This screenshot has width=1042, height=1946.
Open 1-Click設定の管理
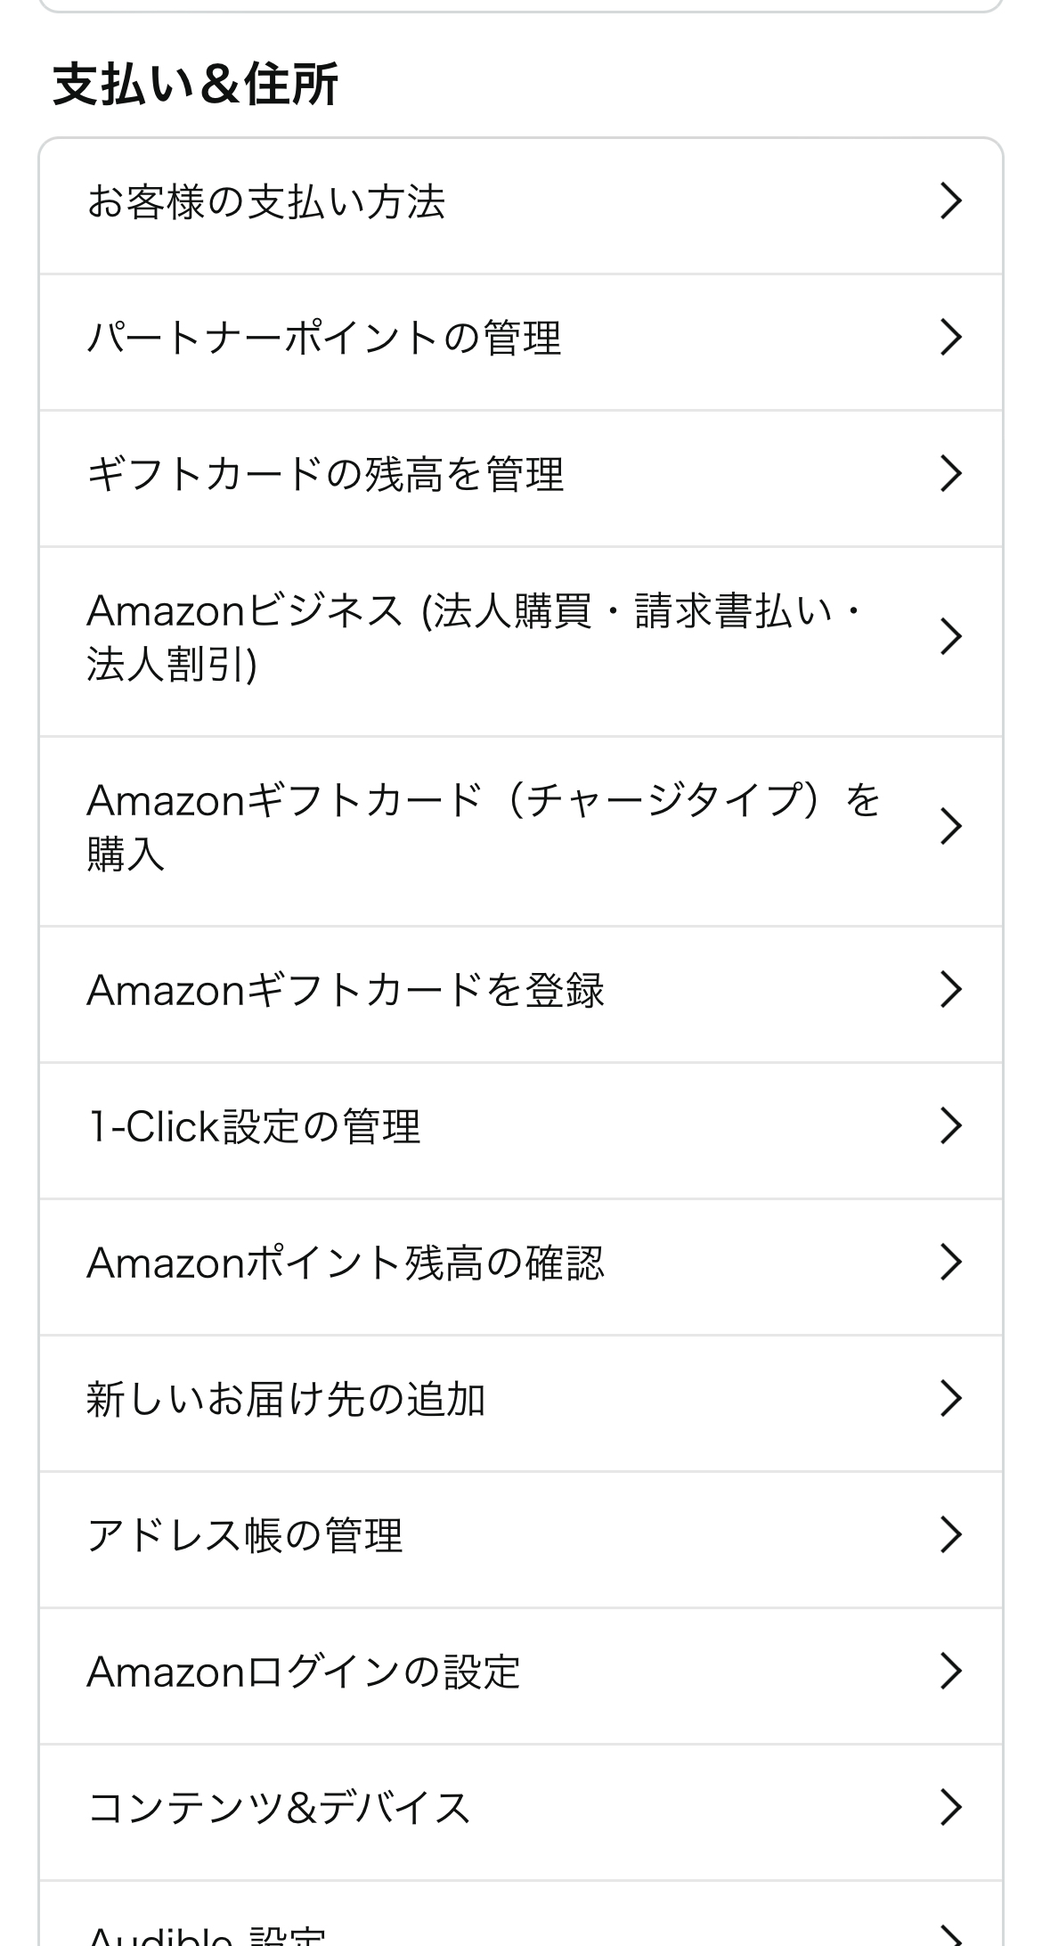click(x=254, y=1126)
